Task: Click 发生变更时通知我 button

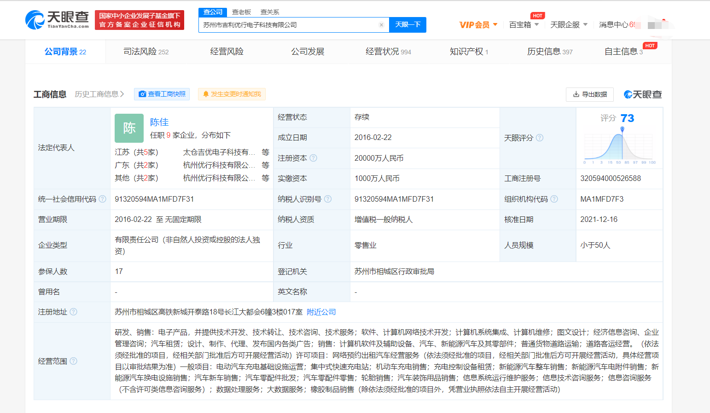Action: pyautogui.click(x=232, y=94)
